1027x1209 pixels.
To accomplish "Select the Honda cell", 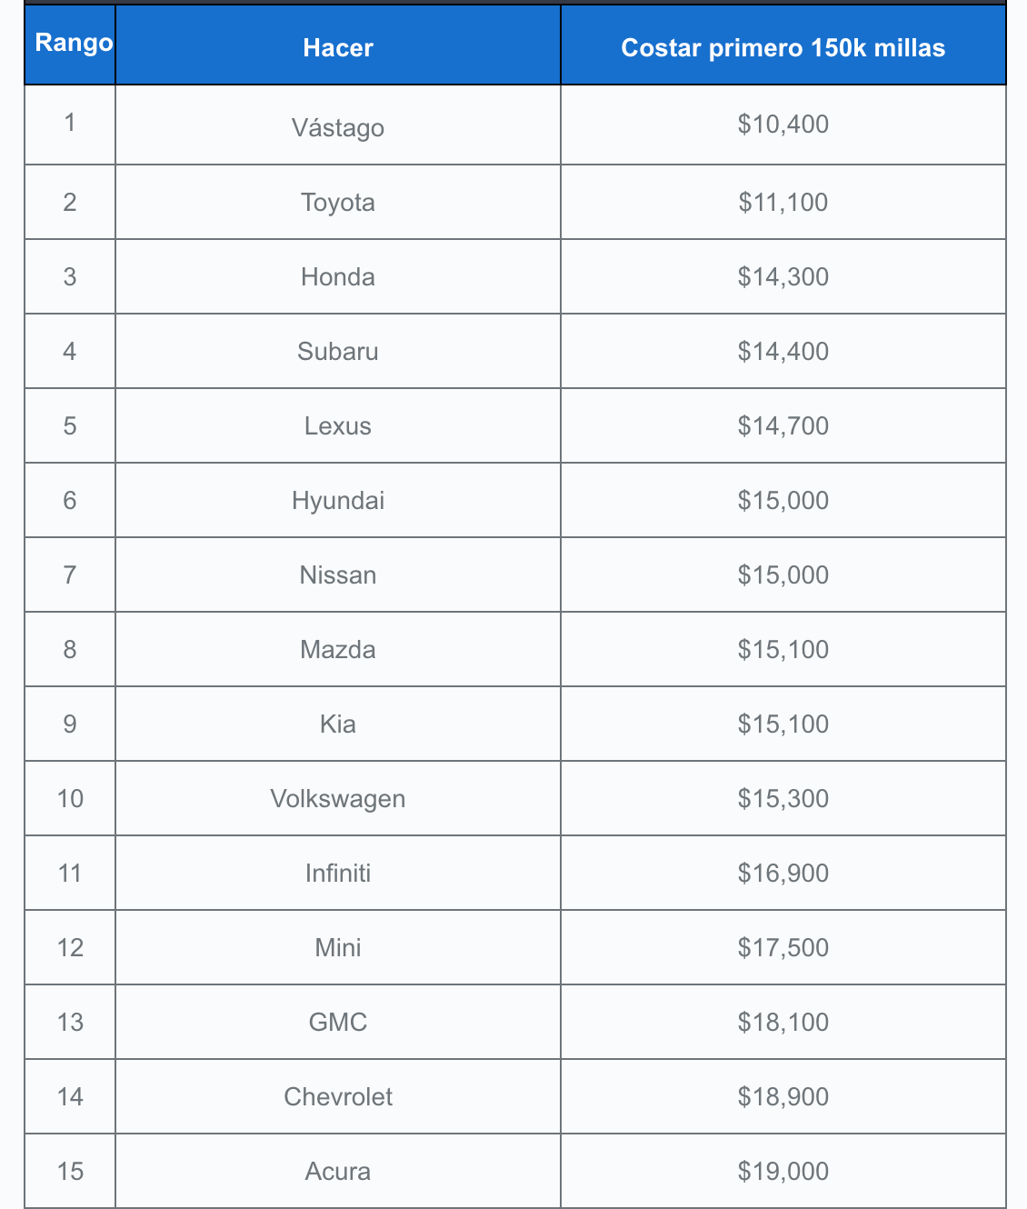I will (x=338, y=276).
